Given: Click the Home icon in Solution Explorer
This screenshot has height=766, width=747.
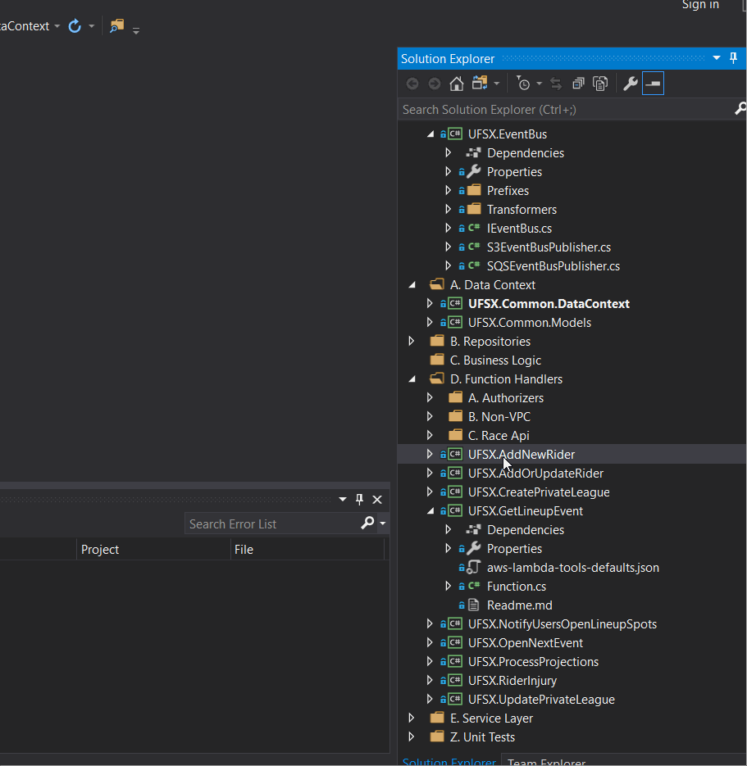Looking at the screenshot, I should 457,84.
